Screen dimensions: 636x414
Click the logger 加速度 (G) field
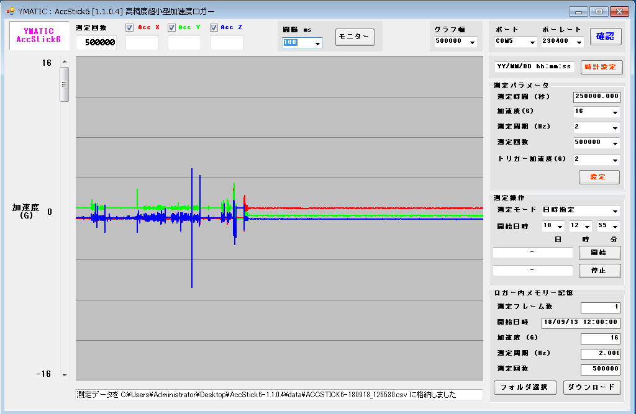coord(601,338)
